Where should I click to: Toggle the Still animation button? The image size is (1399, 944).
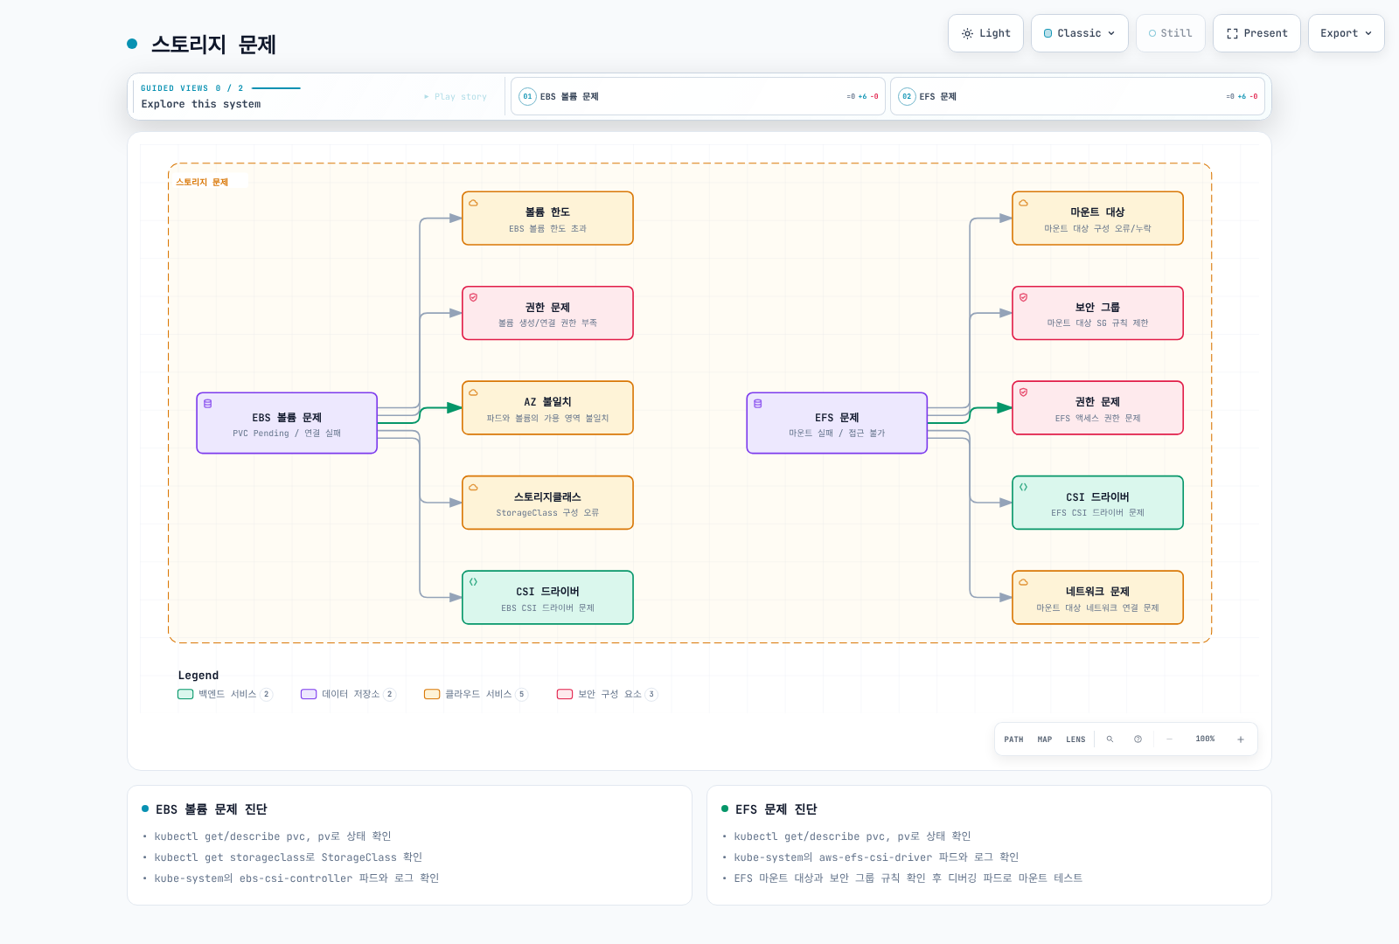[x=1171, y=33]
